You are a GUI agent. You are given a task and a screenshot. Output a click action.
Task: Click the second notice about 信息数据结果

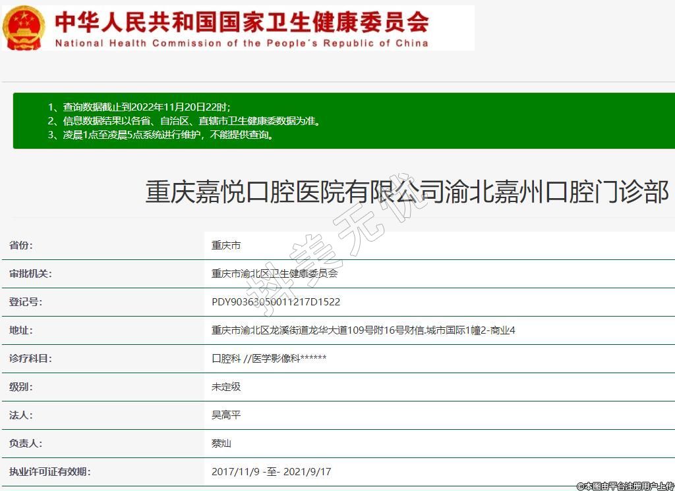tap(184, 121)
